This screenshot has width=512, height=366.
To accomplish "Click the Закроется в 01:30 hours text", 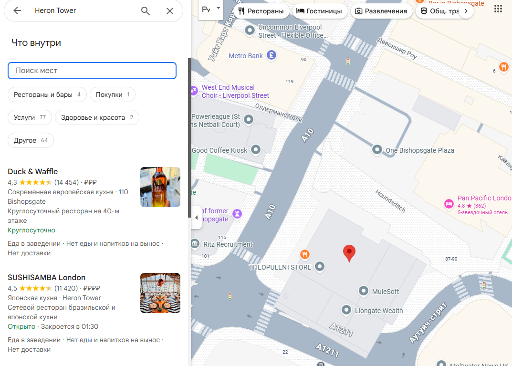I will click(70, 326).
